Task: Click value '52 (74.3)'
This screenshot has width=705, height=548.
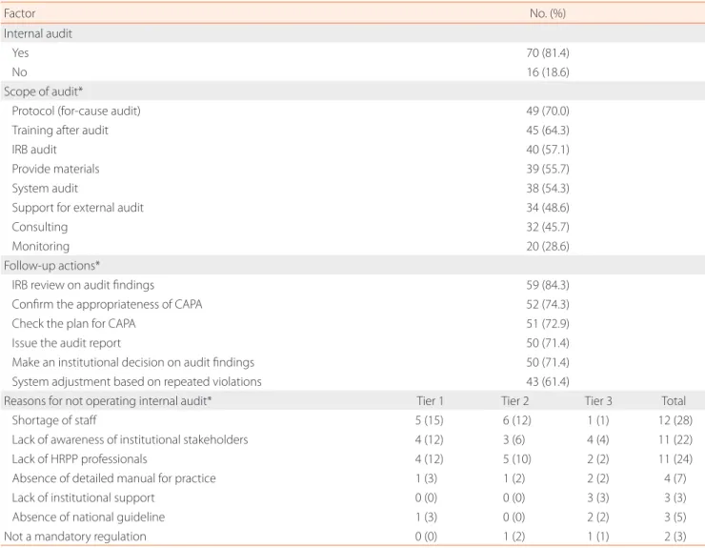Action: point(548,305)
